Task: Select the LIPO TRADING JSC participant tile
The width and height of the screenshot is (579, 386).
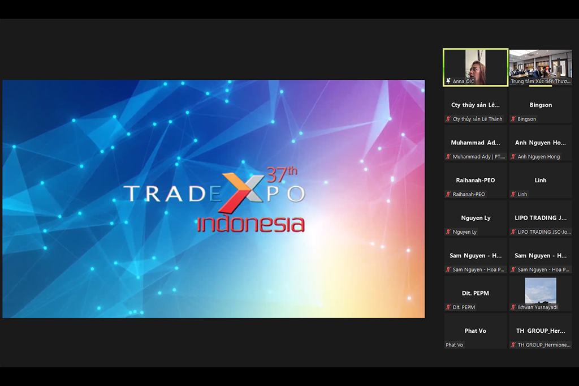Action: (x=541, y=218)
